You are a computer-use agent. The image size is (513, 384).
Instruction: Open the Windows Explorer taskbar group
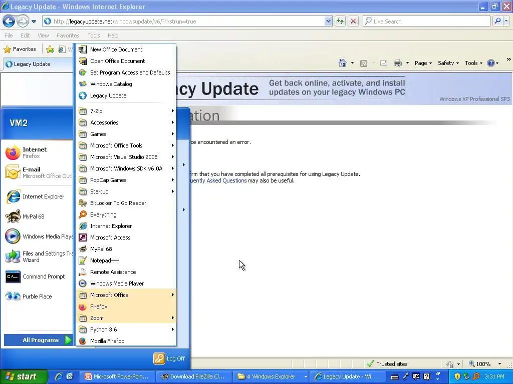tap(271, 376)
